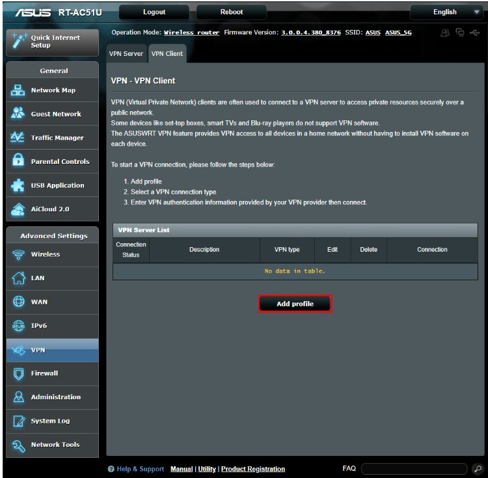Viewport: 488px width, 478px height.
Task: Open Network Map menu item
Action: [52, 90]
